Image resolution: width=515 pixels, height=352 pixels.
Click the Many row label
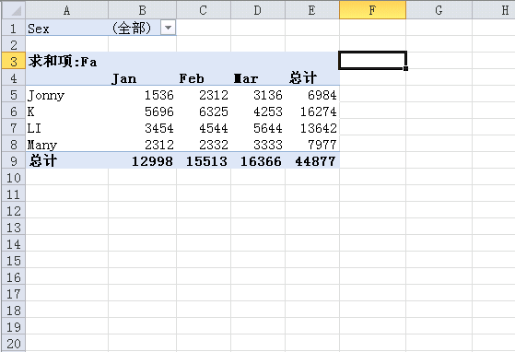tap(66, 144)
